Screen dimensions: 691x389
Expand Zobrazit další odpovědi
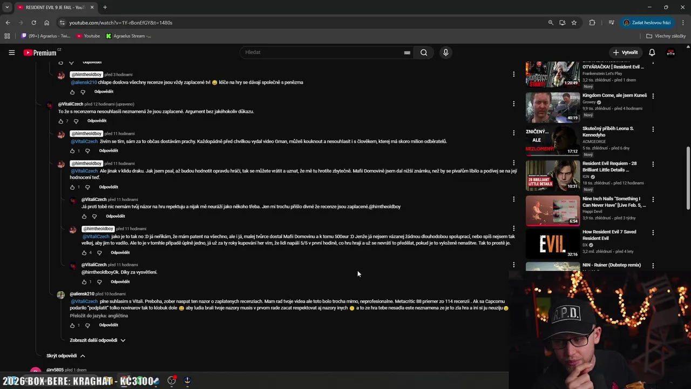98,340
